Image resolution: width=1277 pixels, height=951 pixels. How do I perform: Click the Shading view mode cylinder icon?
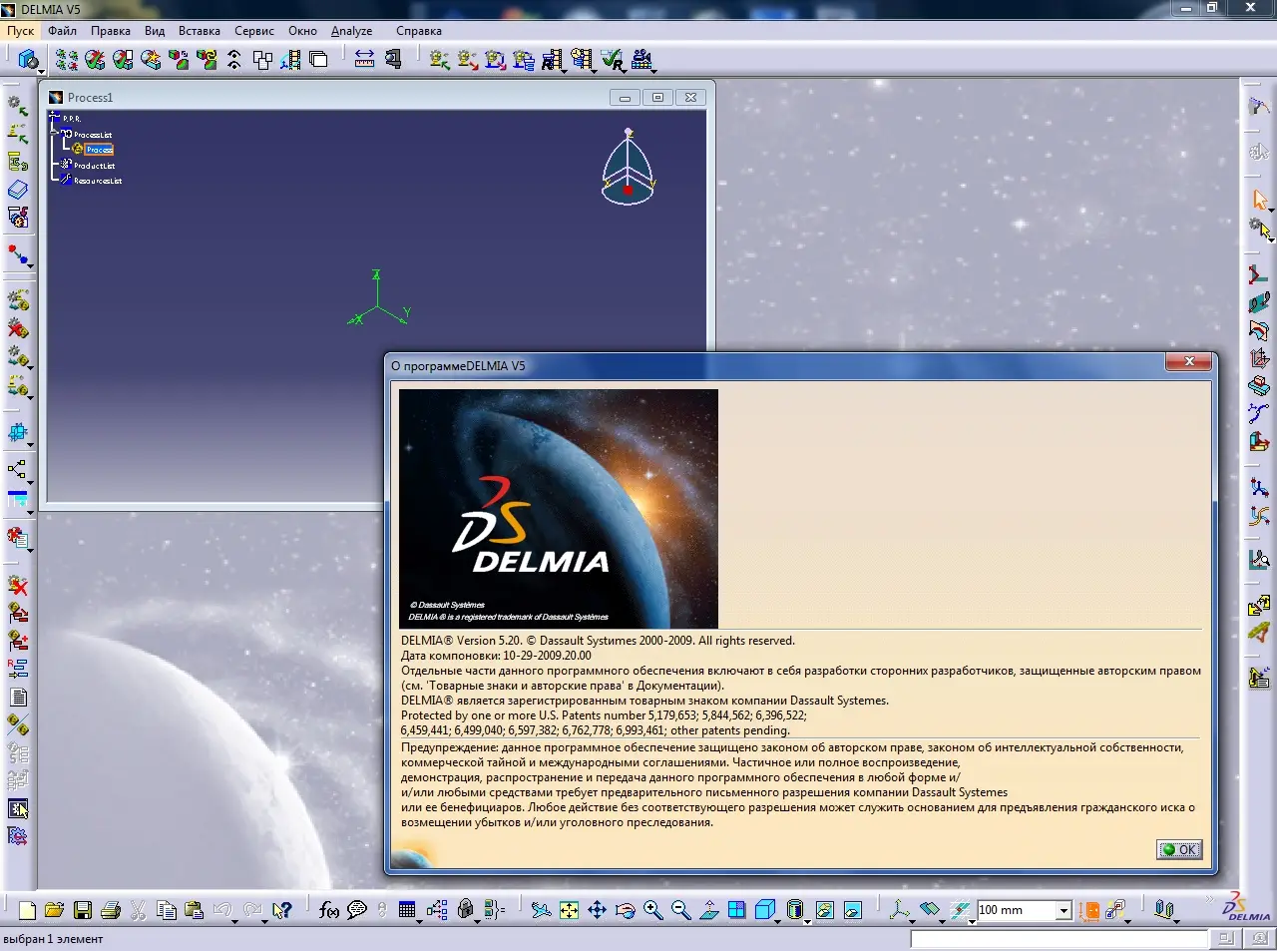coord(795,910)
